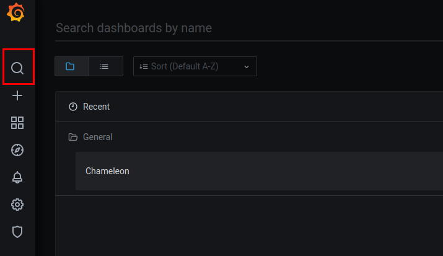Click the sort arrows icon in Sort box
Viewport: 443px width, 256px height.
144,66
